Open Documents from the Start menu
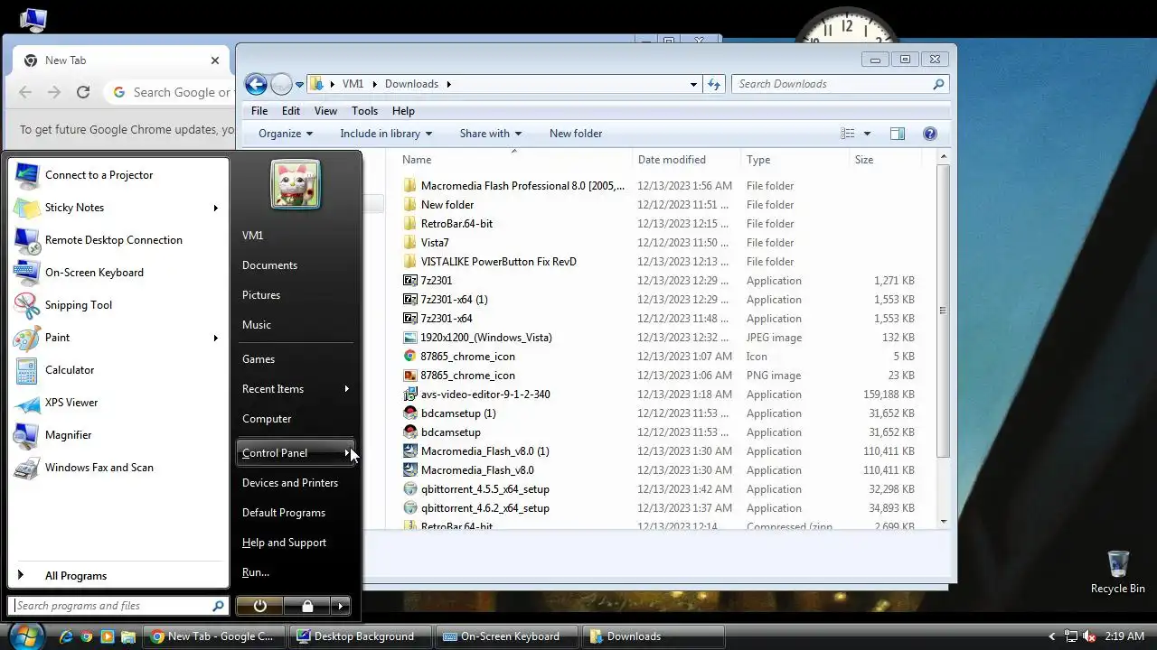 269,265
